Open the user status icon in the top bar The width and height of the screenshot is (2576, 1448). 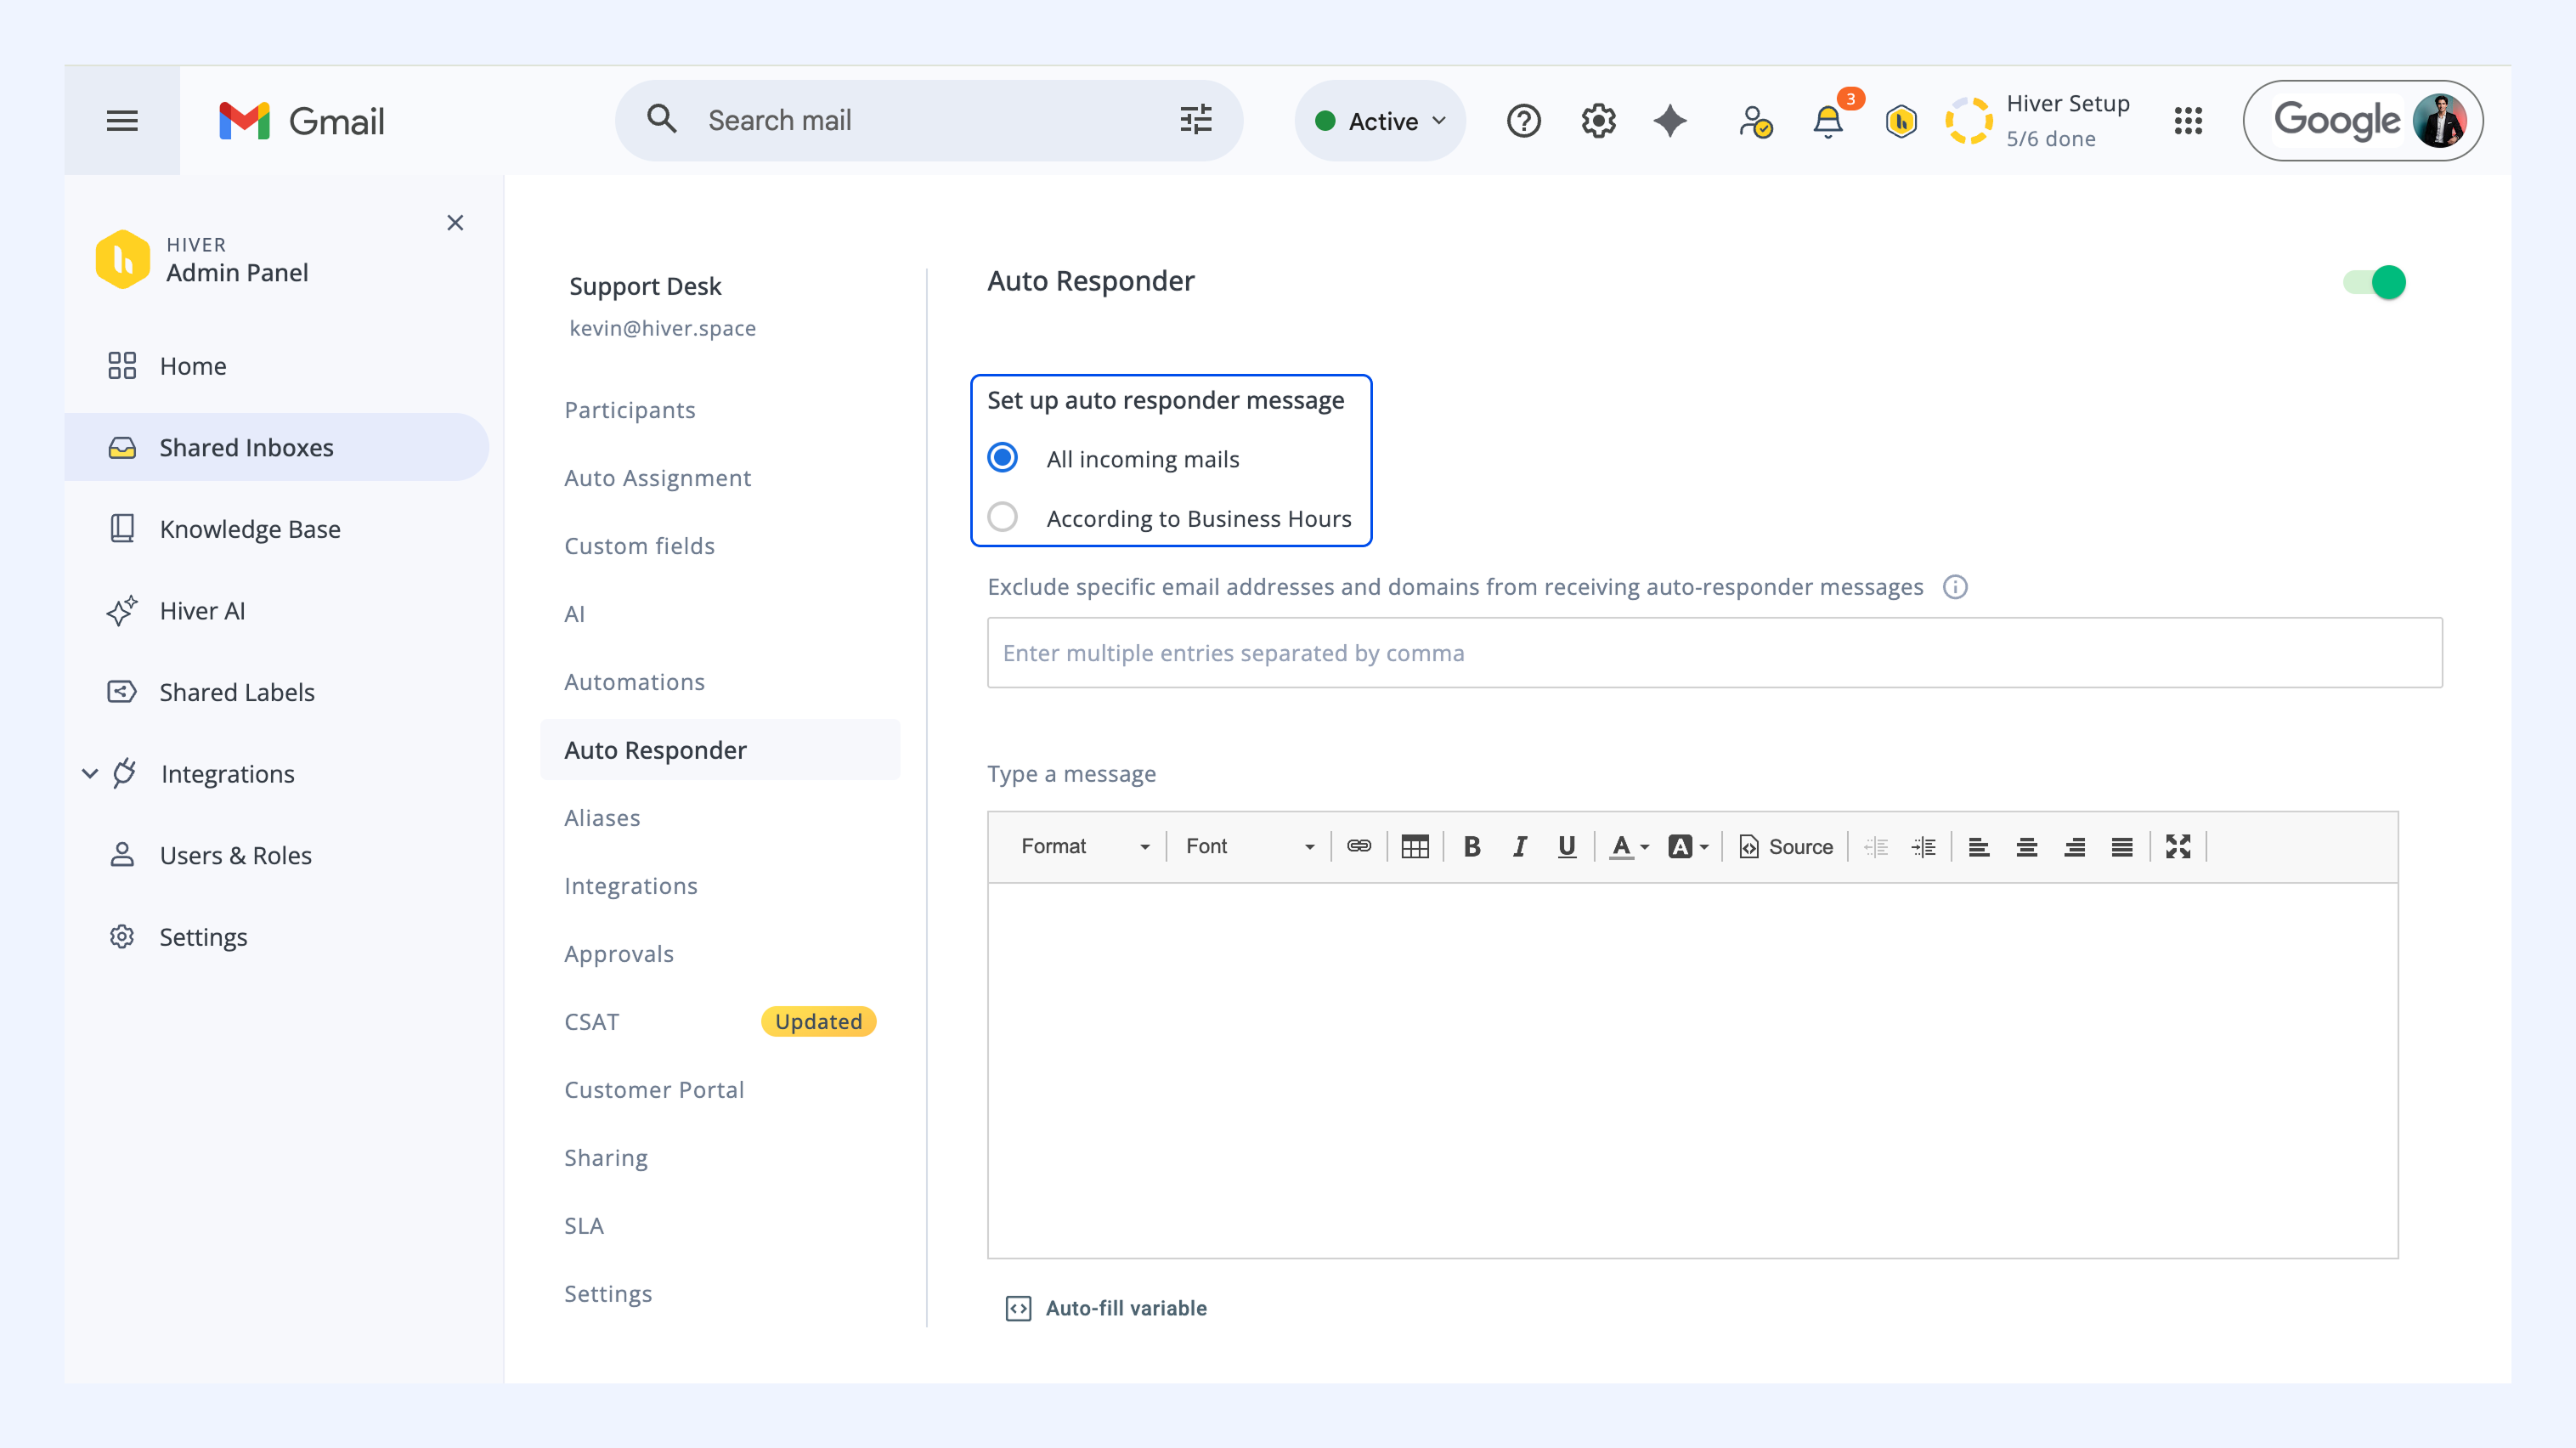tap(1755, 122)
